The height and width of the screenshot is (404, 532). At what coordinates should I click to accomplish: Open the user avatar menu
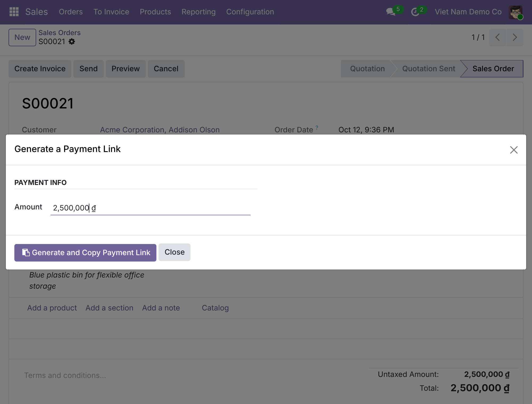[516, 12]
